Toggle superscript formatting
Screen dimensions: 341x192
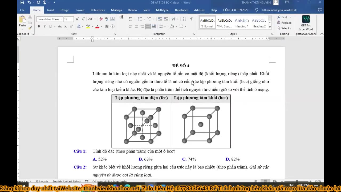[71, 26]
